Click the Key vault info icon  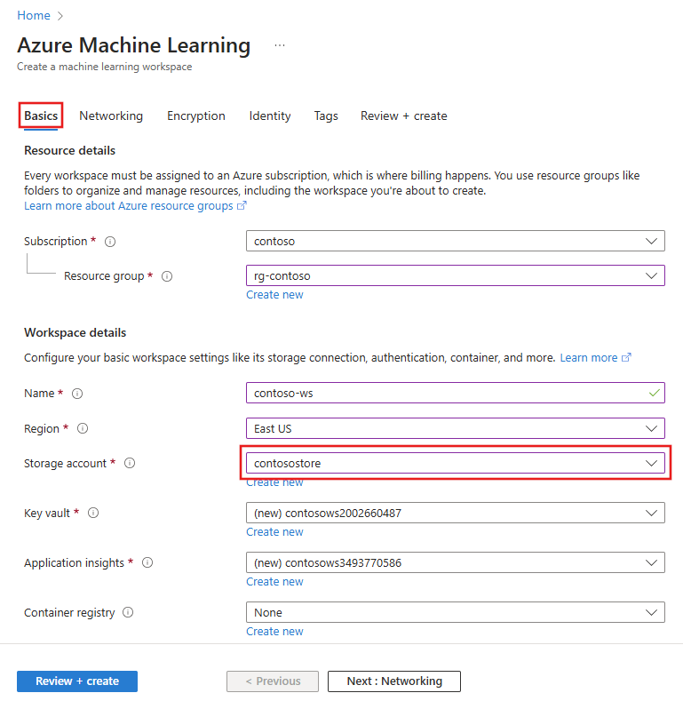93,513
